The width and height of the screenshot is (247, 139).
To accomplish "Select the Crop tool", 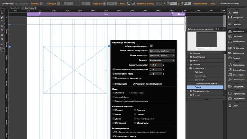I will [2, 17].
